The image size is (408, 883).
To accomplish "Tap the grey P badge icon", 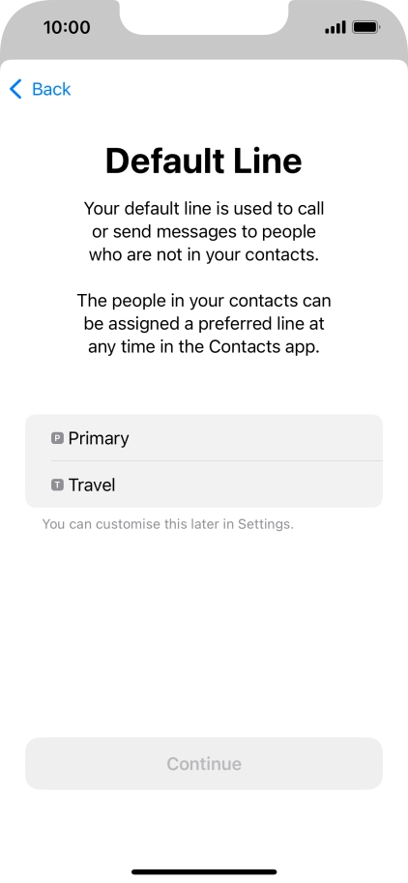I will click(57, 438).
